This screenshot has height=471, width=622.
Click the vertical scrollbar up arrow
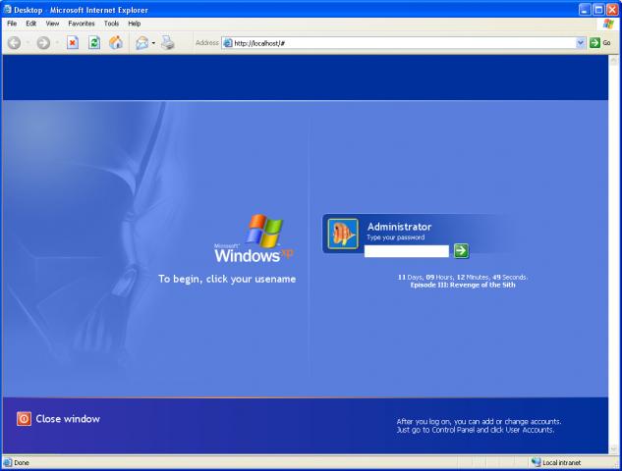click(x=614, y=60)
